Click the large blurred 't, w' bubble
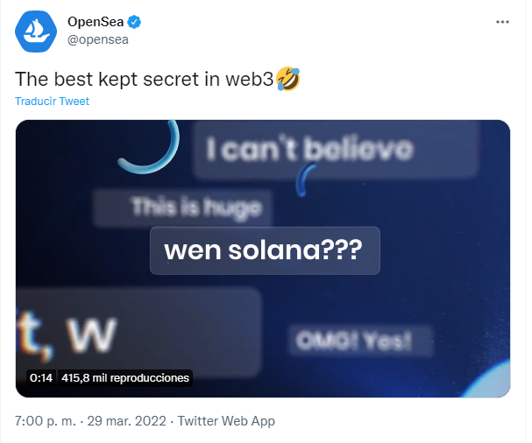Image resolution: width=532 pixels, height=443 pixels. tap(138, 332)
